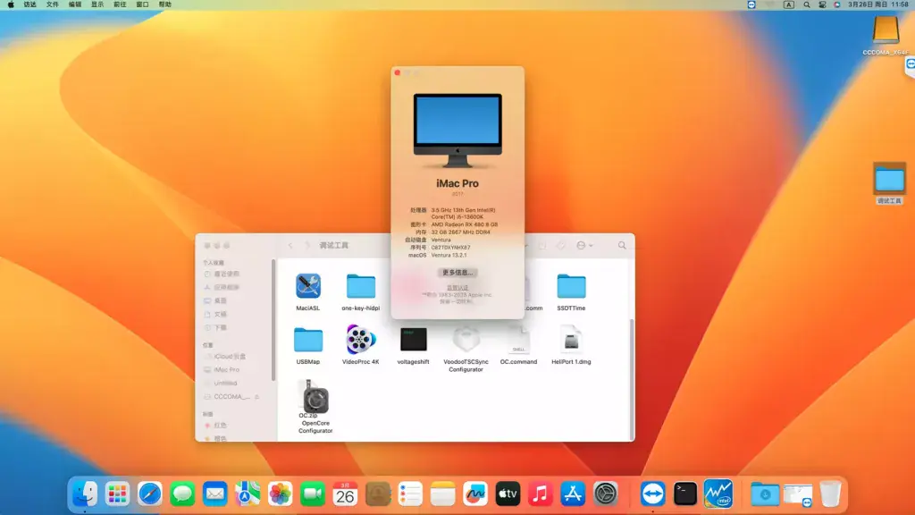Select 文稿 in Finder sidebar
Viewport: 915px width, 515px height.
(214, 314)
